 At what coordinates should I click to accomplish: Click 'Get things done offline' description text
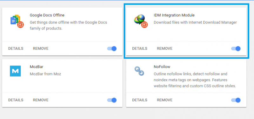point(68,25)
